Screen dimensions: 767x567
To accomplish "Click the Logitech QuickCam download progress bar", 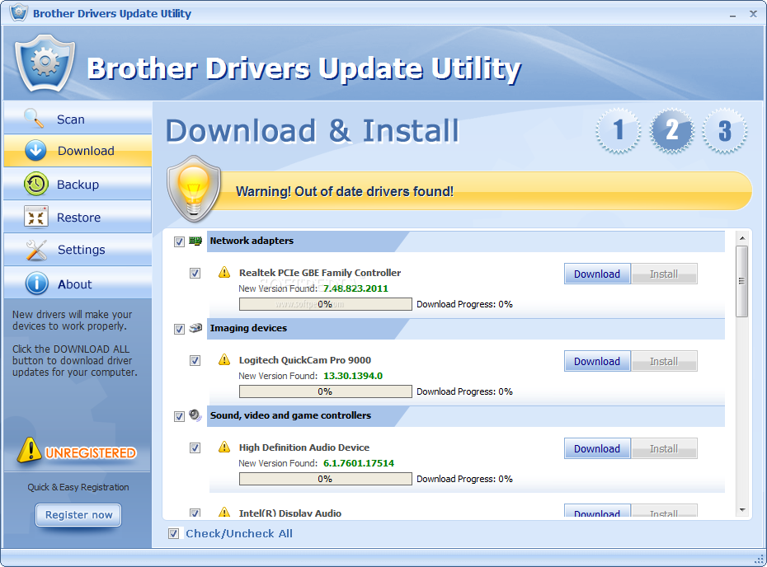I will [325, 391].
